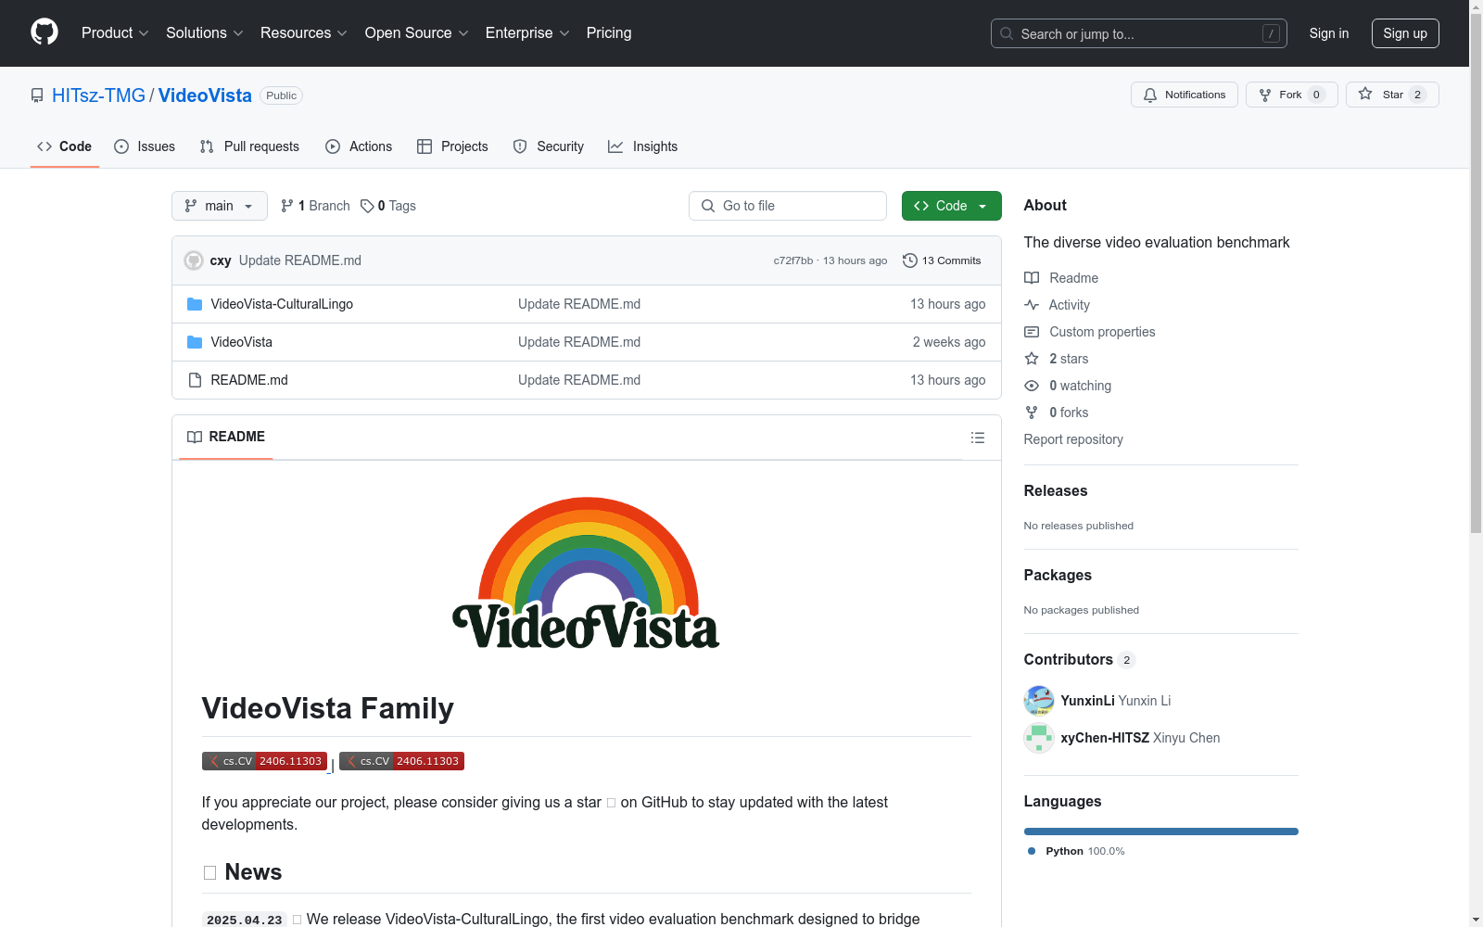
Task: Select the Code tab
Action: (64, 146)
